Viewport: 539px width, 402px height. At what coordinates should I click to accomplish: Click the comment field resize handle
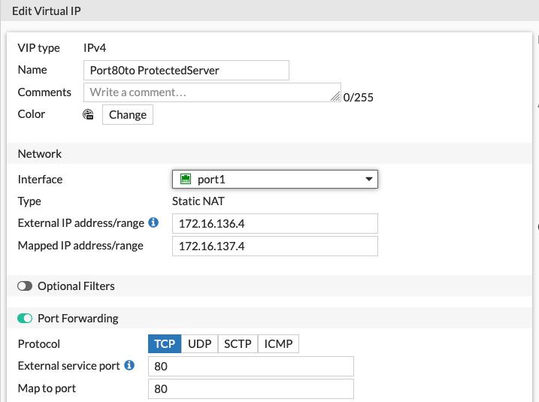pyautogui.click(x=335, y=96)
